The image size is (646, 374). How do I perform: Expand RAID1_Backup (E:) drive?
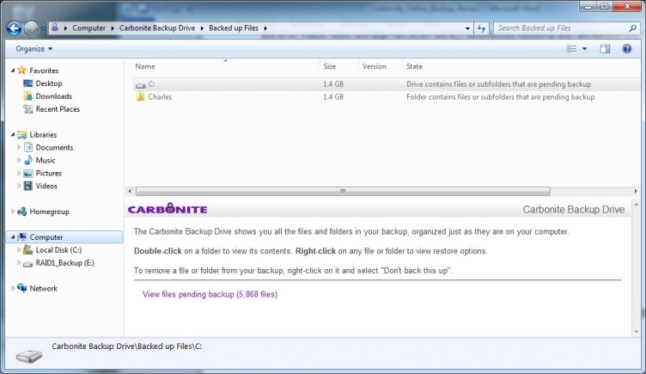(x=19, y=263)
